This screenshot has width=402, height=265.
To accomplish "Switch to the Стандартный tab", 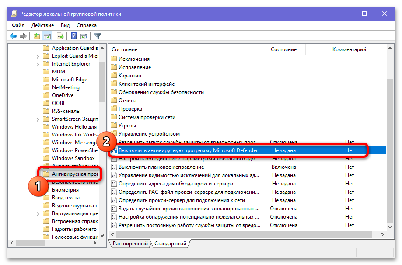I will 170,244.
